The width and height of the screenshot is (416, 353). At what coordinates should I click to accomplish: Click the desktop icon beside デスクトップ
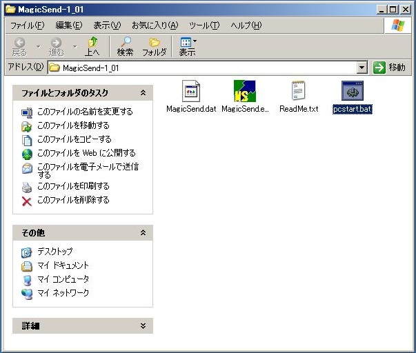point(27,252)
